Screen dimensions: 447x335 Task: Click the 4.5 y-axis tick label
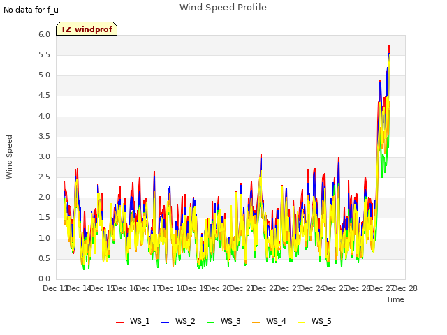pyautogui.click(x=44, y=96)
